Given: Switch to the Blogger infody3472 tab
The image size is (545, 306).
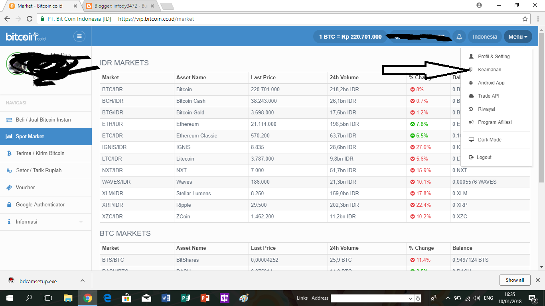Looking at the screenshot, I should (121, 6).
